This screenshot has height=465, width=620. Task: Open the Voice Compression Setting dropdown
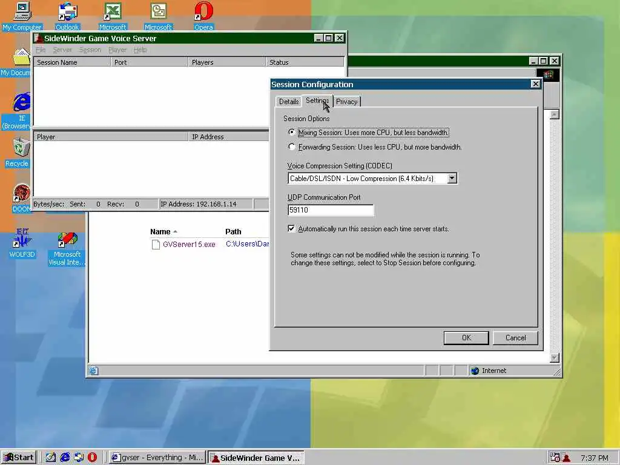click(x=452, y=179)
